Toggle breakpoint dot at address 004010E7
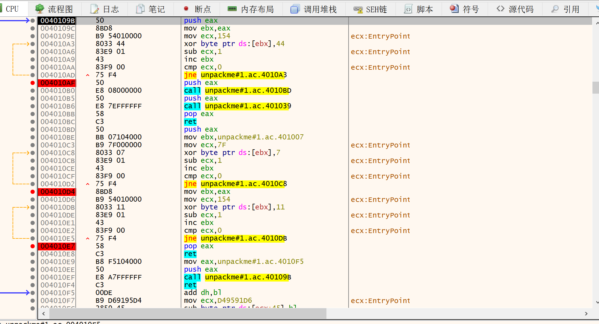 pyautogui.click(x=33, y=246)
